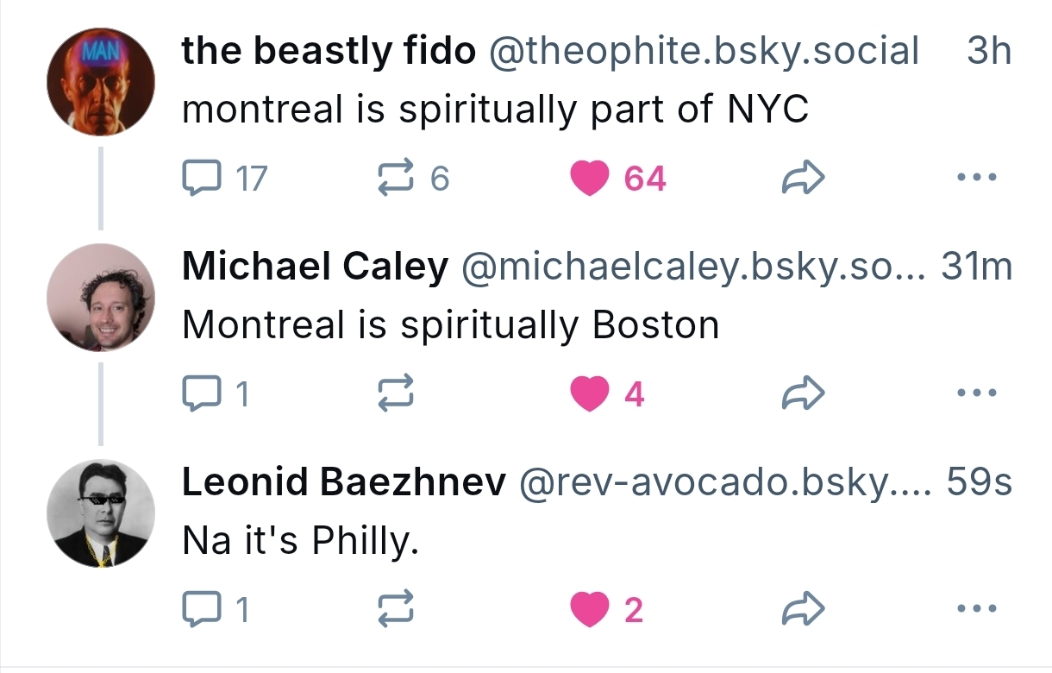The image size is (1052, 673).
Task: Click Michael Caley's avatar picture
Action: (x=100, y=298)
